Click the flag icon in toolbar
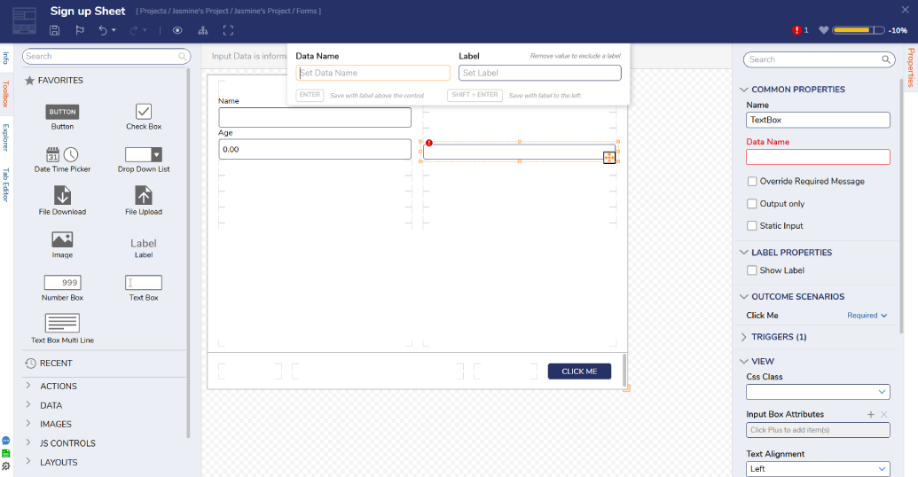Viewport: 918px width, 477px height. coord(80,30)
